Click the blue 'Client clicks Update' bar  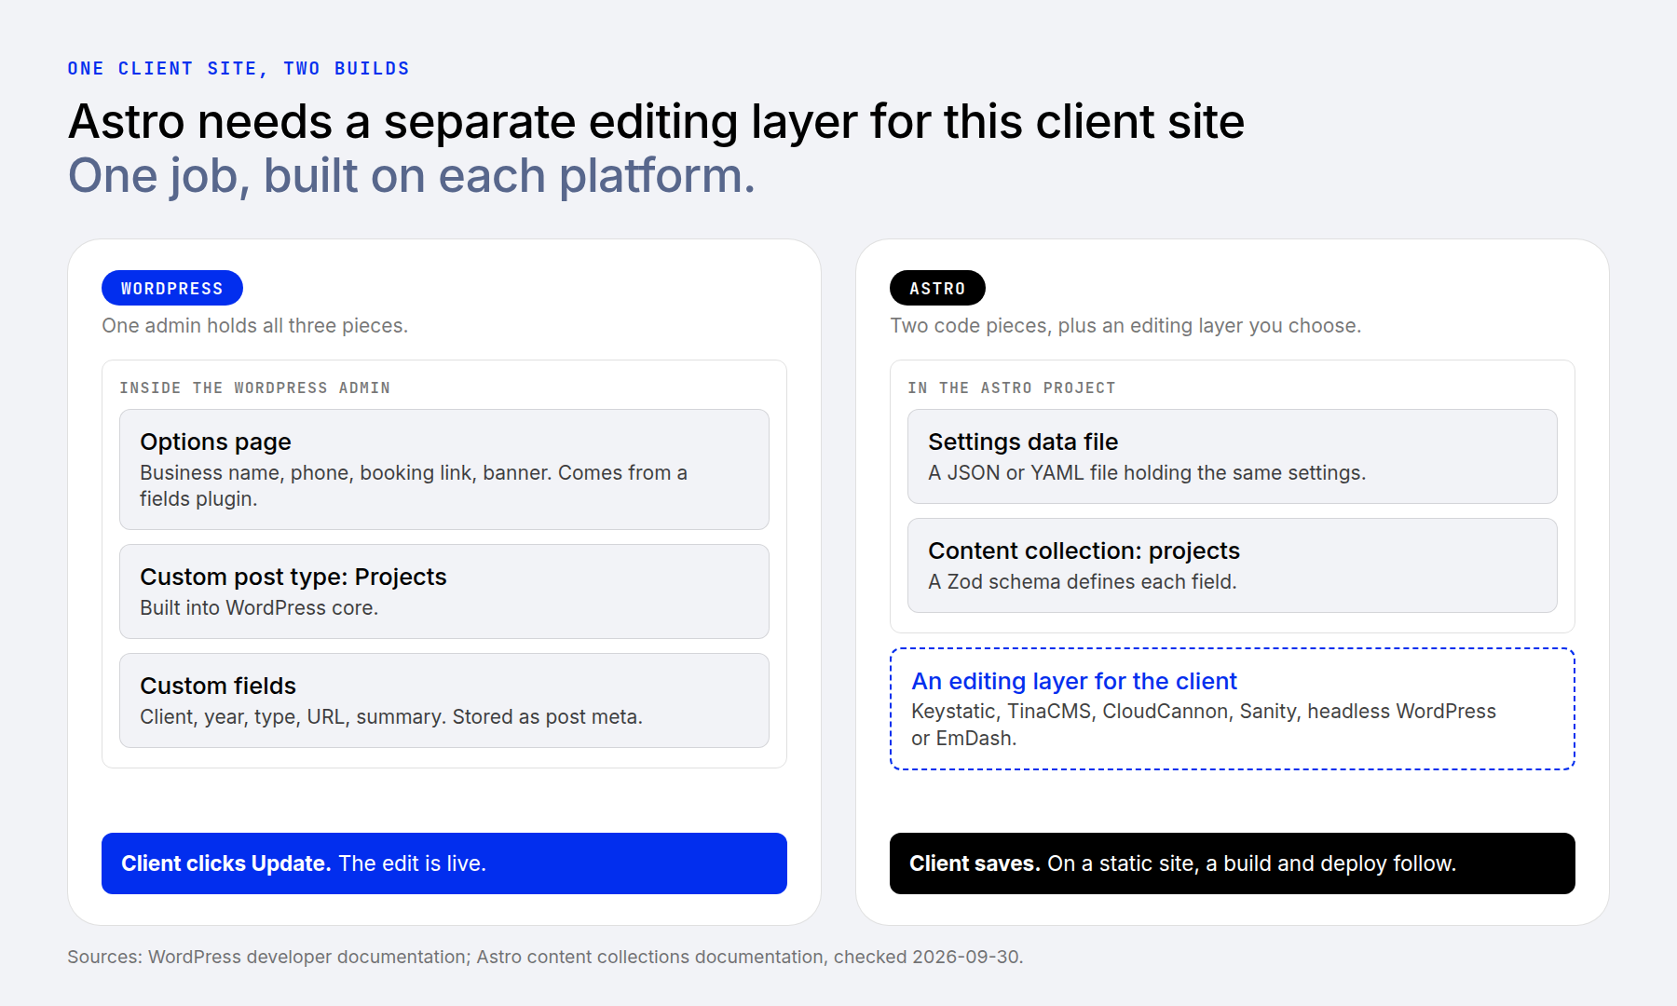click(x=444, y=863)
